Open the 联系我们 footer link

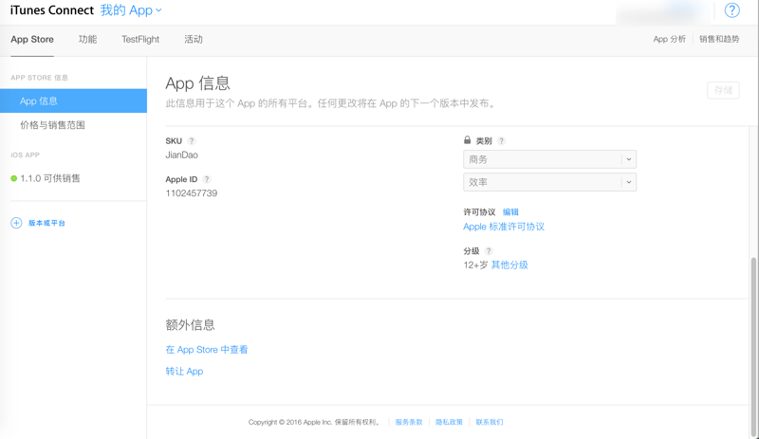[490, 422]
